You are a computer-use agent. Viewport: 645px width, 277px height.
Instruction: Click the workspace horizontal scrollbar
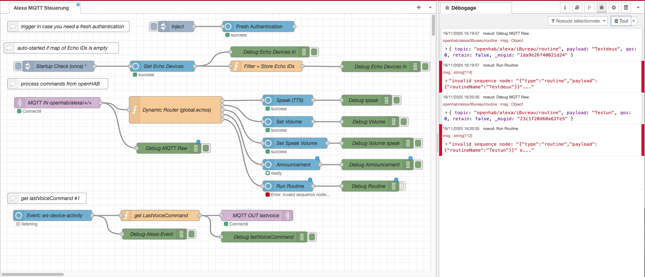pyautogui.click(x=33, y=274)
